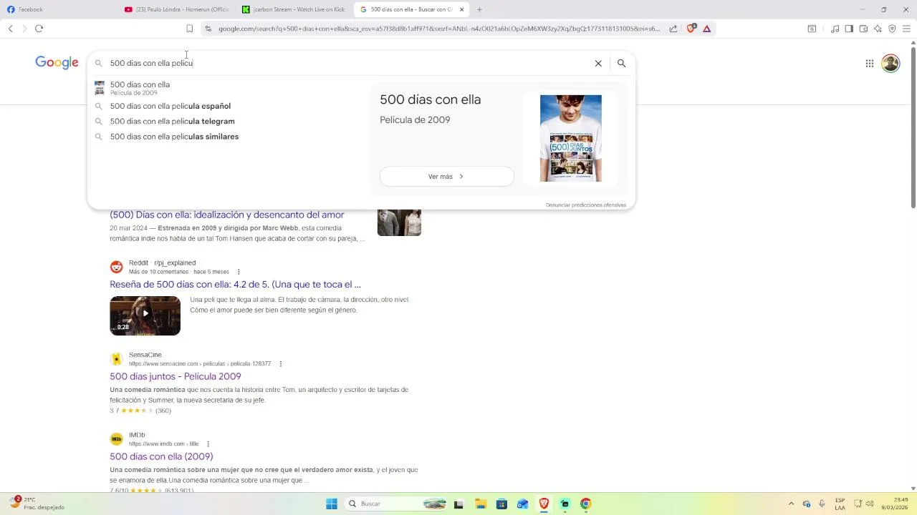Click the share page icon in address bar
This screenshot has height=515, width=917.
tap(673, 29)
